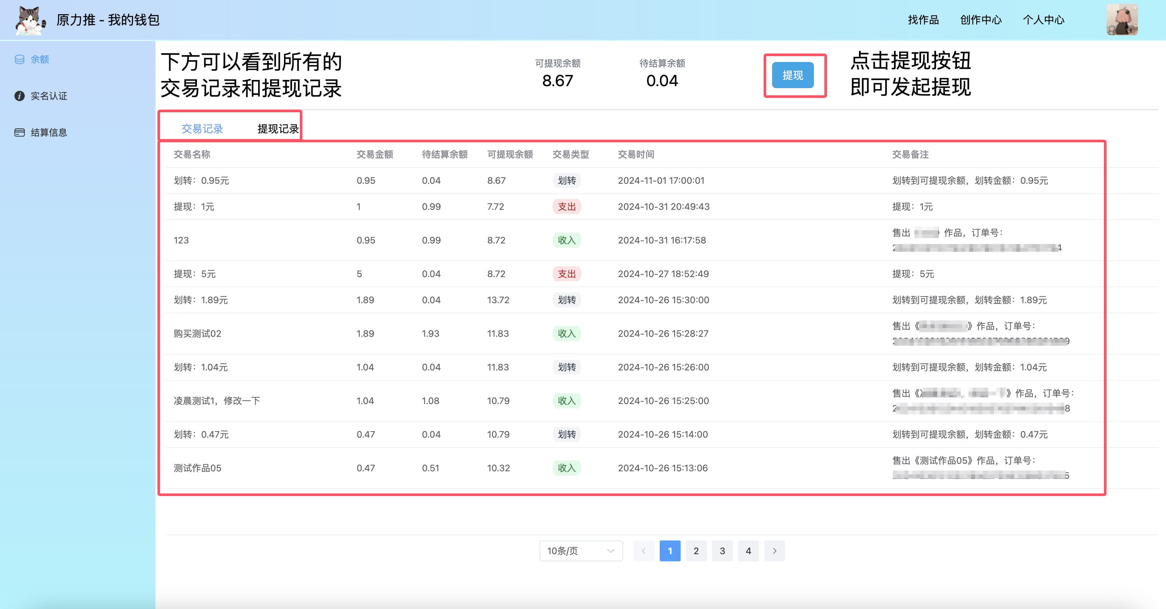
Task: Click the 可提现余额 value 10.32
Action: pos(498,468)
